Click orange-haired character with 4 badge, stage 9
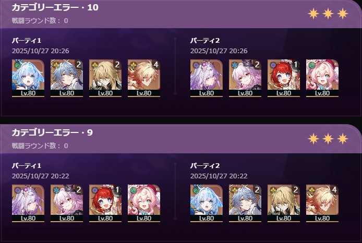Screen dimensions: 362x243 (x=322, y=203)
